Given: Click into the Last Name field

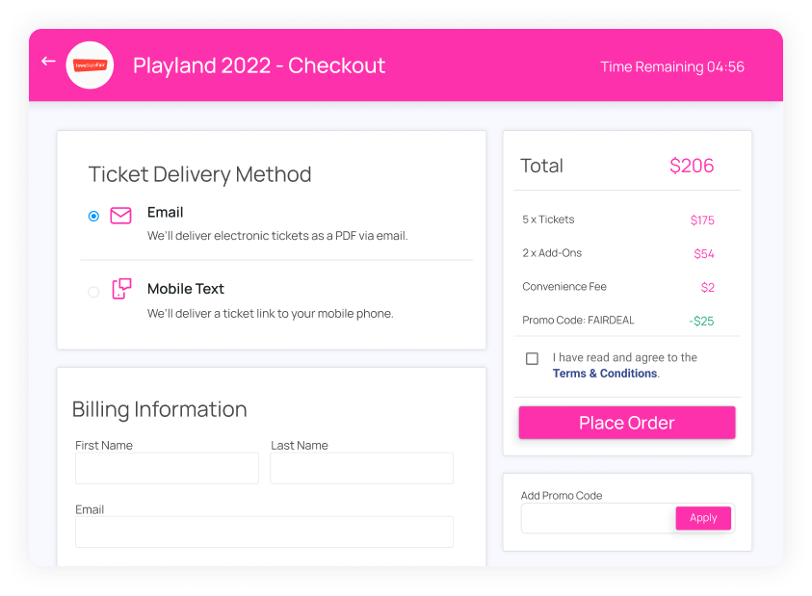Looking at the screenshot, I should (x=361, y=468).
